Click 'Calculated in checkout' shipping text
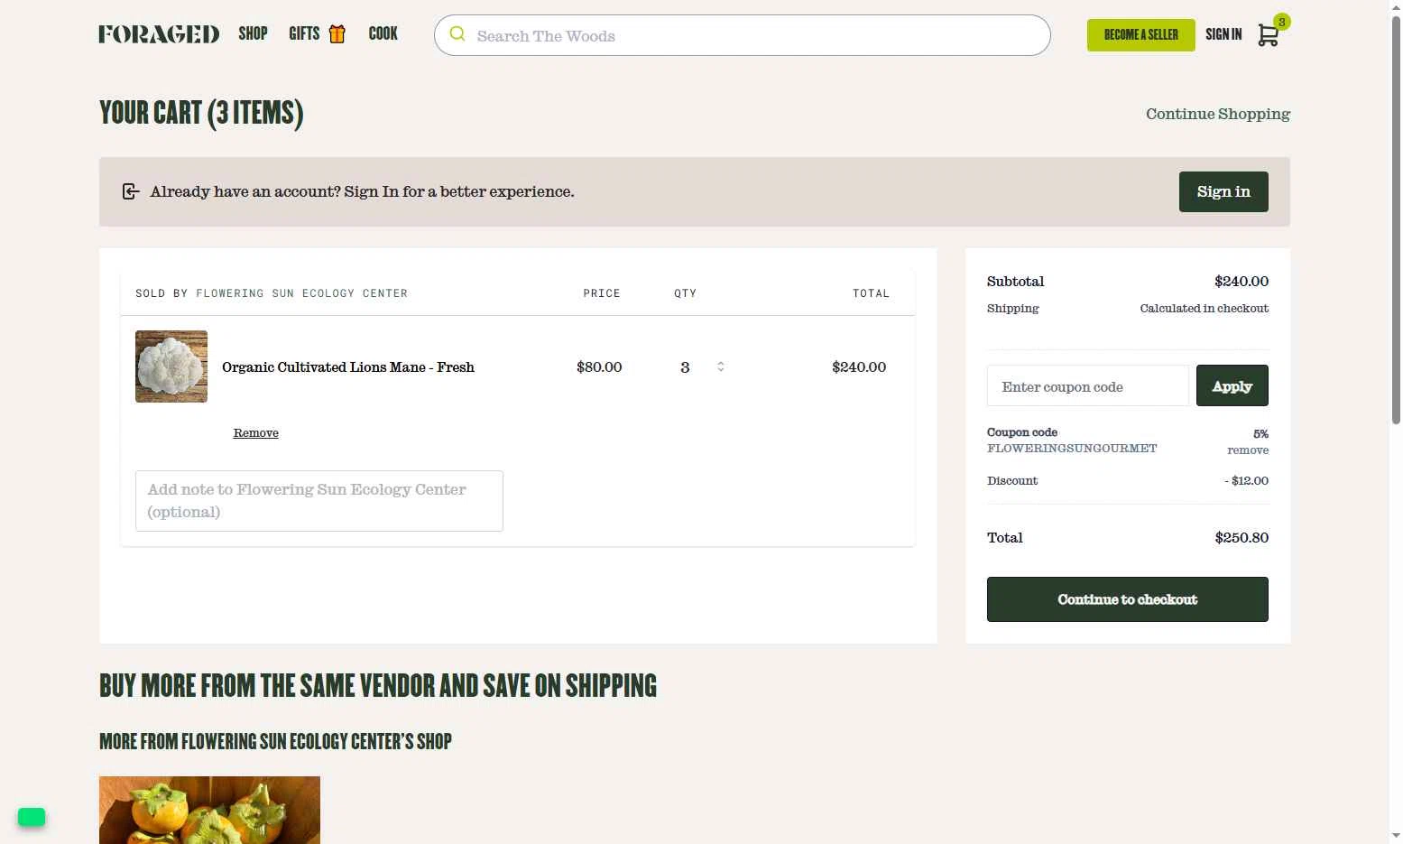The width and height of the screenshot is (1403, 844). (1204, 309)
